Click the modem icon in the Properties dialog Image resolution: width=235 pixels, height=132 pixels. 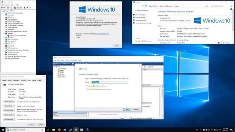point(4,85)
